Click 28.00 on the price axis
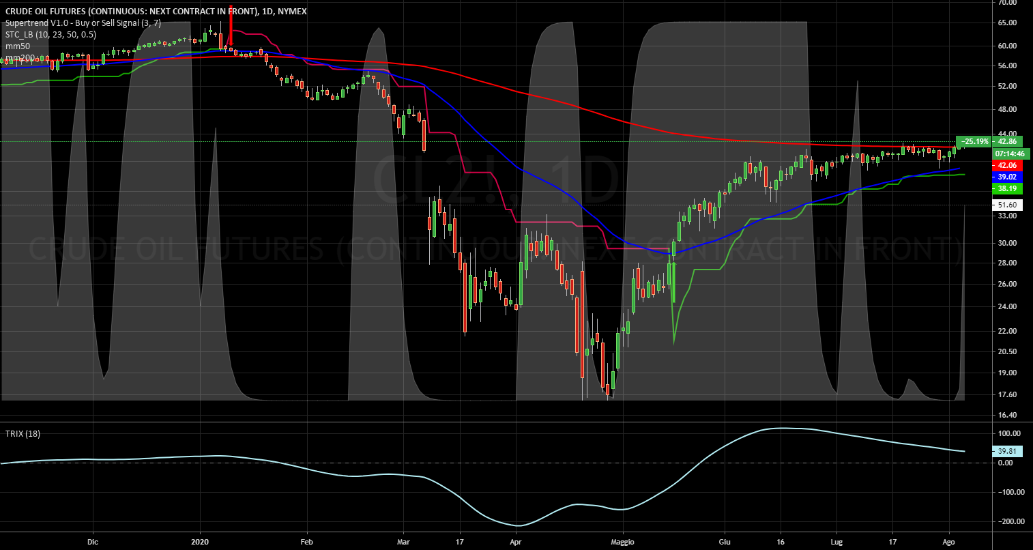 [x=1008, y=263]
